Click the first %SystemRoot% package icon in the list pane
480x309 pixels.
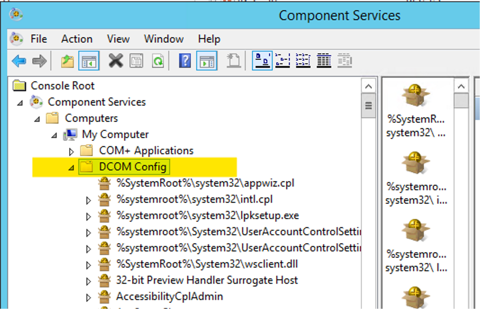415,95
